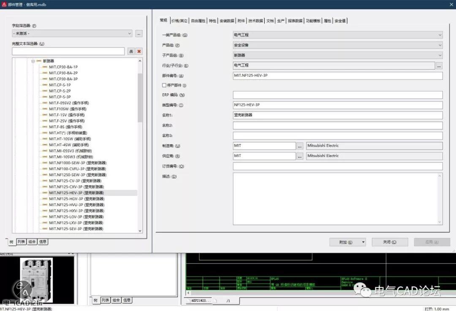Click the app logo in the title bar
The height and width of the screenshot is (311, 456).
click(x=4, y=4)
